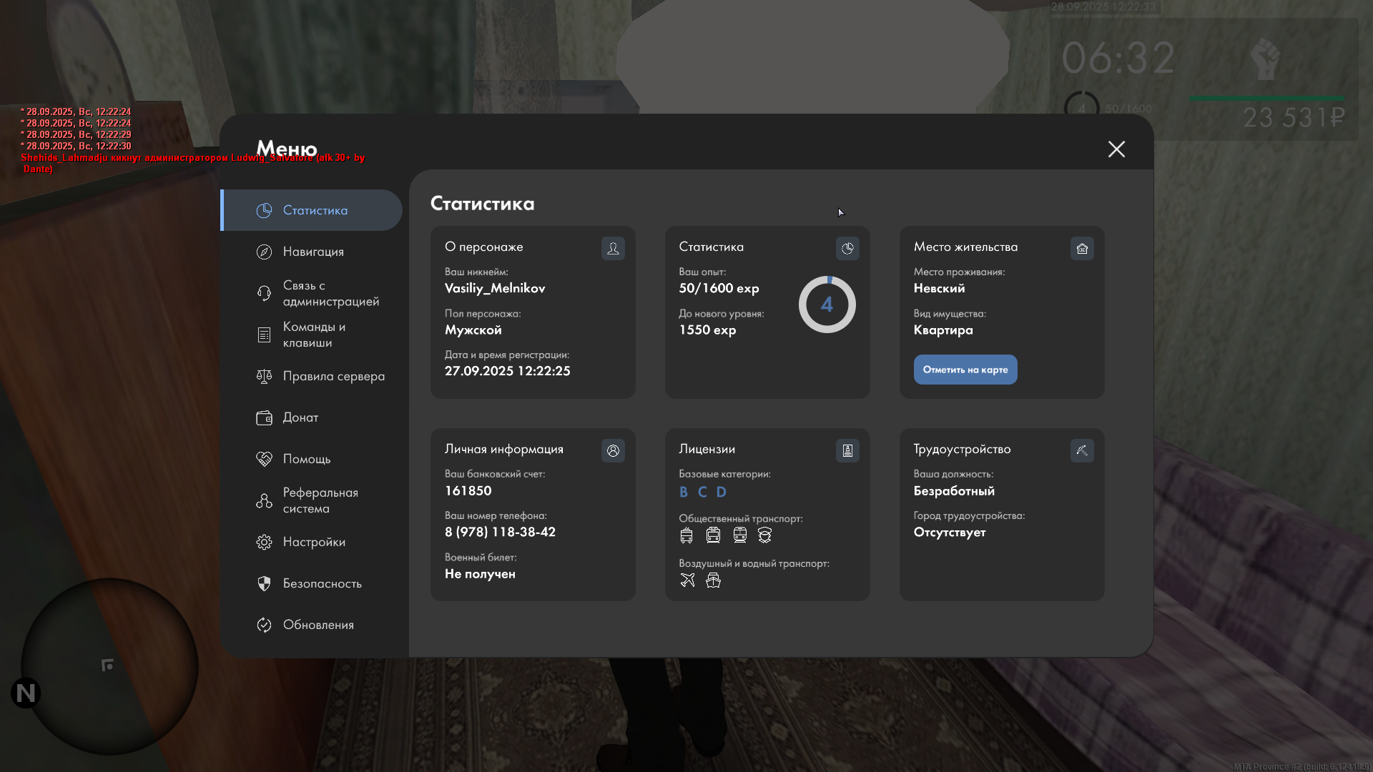Close the Меню window with X
This screenshot has width=1373, height=772.
tap(1116, 149)
